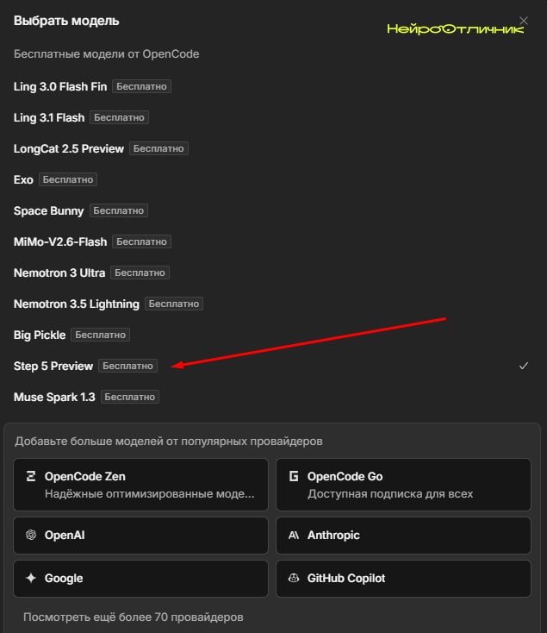Click the Доступная подписка для всех description
This screenshot has width=547, height=633.
[390, 494]
